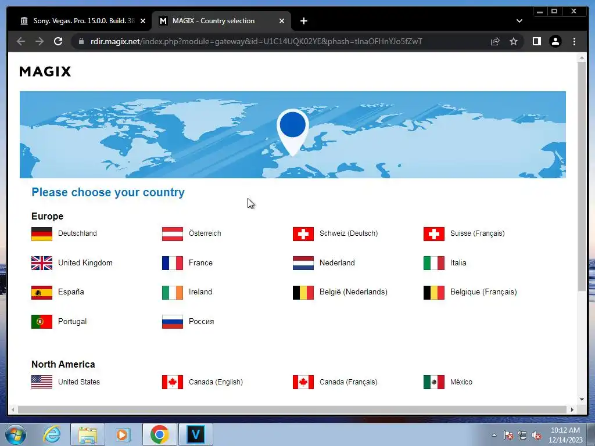This screenshot has width=595, height=446.
Task: Click the México flag icon
Action: 433,382
